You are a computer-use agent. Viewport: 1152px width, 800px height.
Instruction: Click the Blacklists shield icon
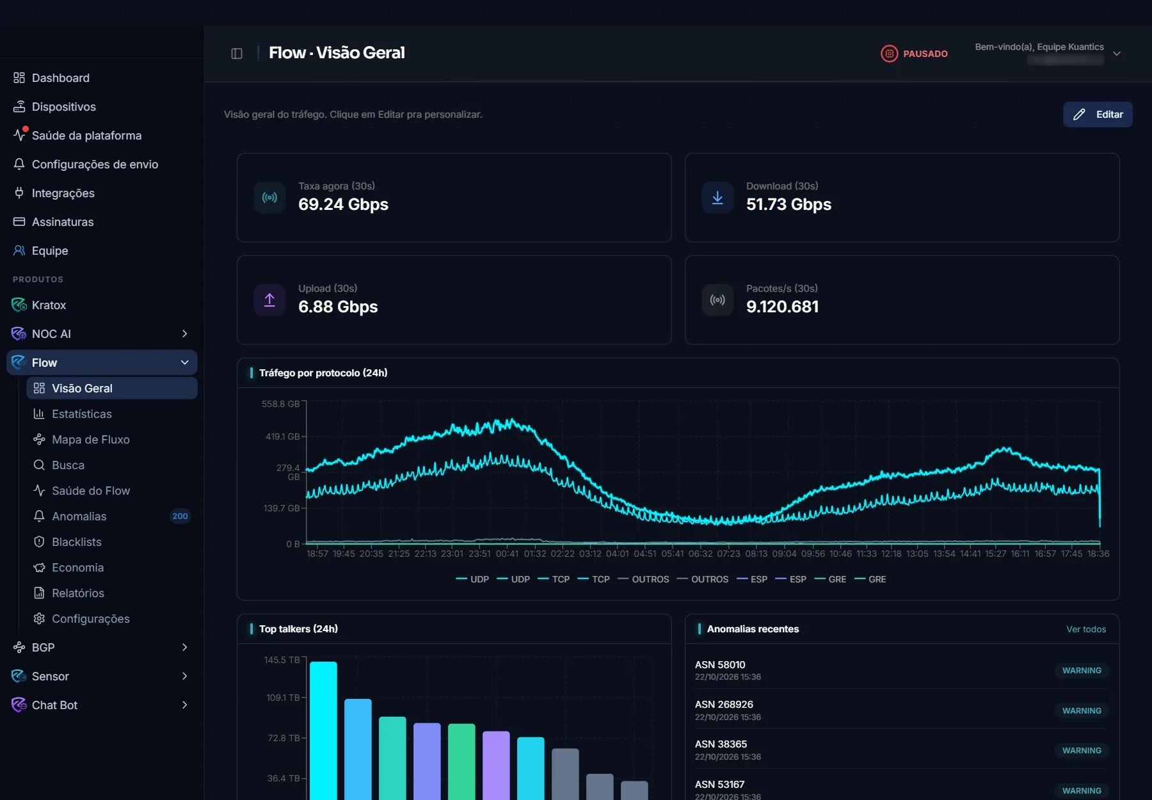39,542
